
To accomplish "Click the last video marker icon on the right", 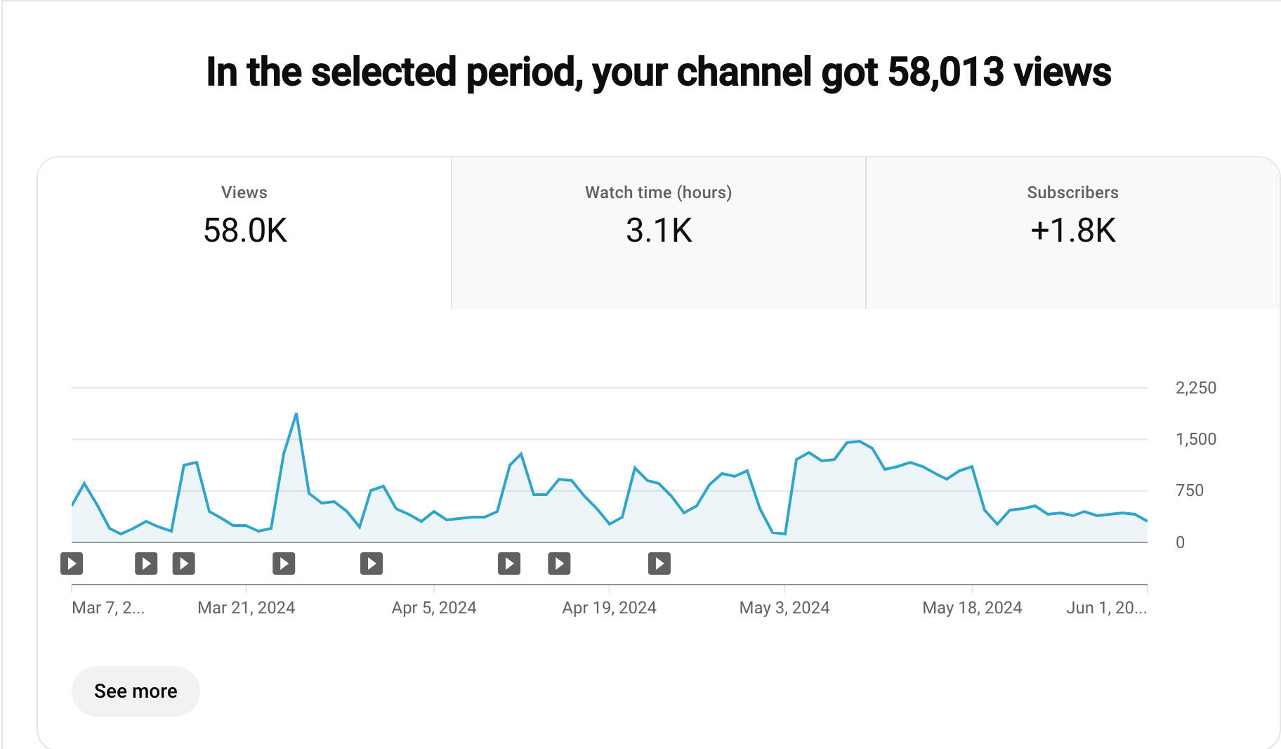I will (x=659, y=564).
